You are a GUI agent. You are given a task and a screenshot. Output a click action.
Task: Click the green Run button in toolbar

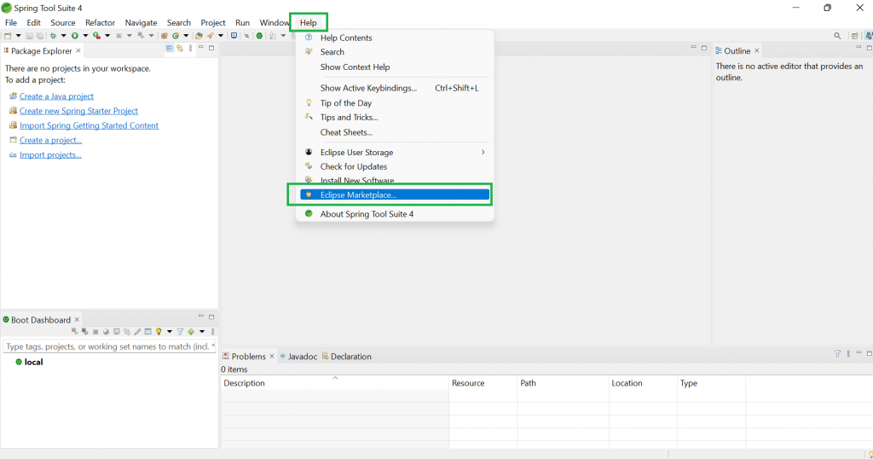click(x=75, y=36)
